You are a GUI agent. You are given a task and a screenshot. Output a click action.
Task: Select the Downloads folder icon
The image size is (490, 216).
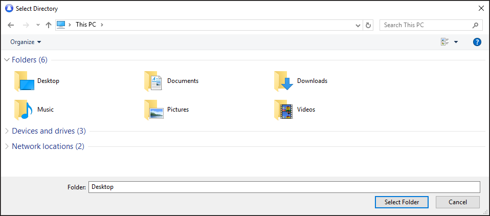(x=283, y=81)
